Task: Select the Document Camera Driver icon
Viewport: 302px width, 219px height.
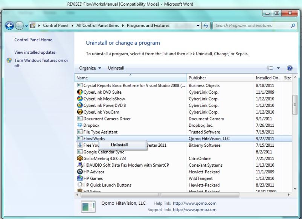Action: [x=80, y=119]
